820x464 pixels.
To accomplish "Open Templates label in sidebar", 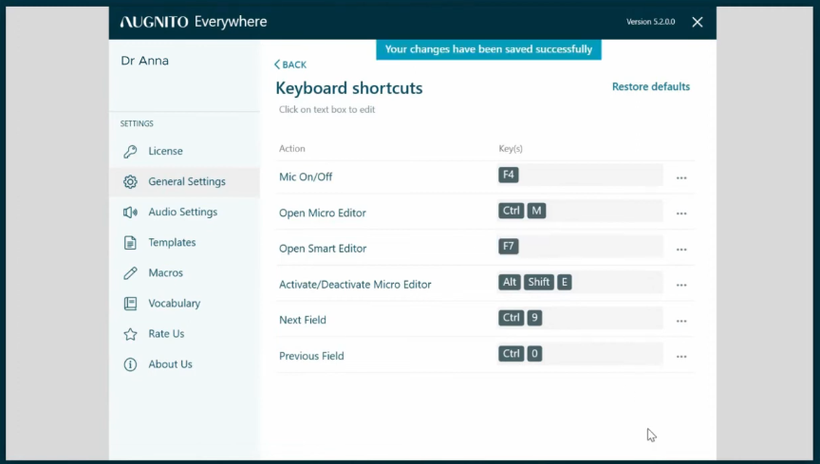I will coord(172,242).
